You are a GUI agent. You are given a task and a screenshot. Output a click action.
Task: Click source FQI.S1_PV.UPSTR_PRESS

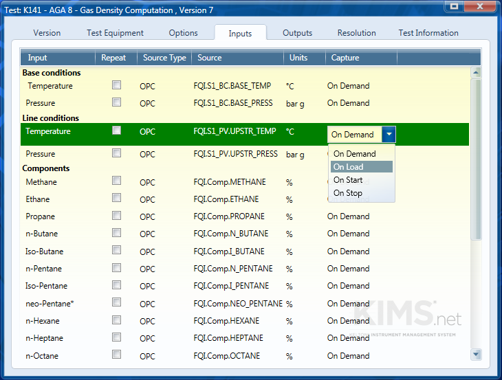236,154
